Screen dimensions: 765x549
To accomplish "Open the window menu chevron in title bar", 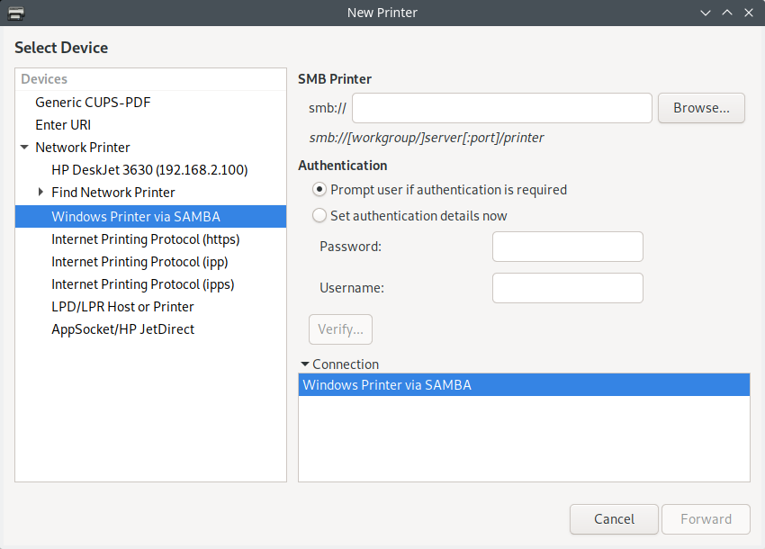I will [706, 13].
